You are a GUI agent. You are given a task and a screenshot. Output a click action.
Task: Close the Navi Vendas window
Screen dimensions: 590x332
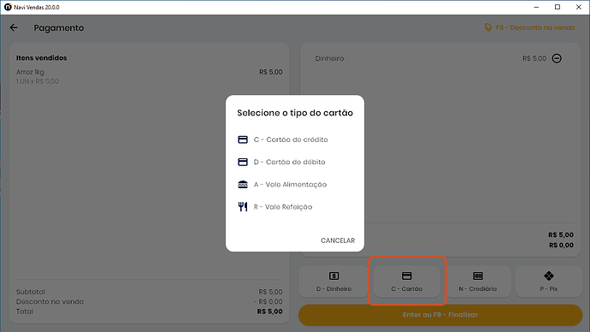pos(579,7)
